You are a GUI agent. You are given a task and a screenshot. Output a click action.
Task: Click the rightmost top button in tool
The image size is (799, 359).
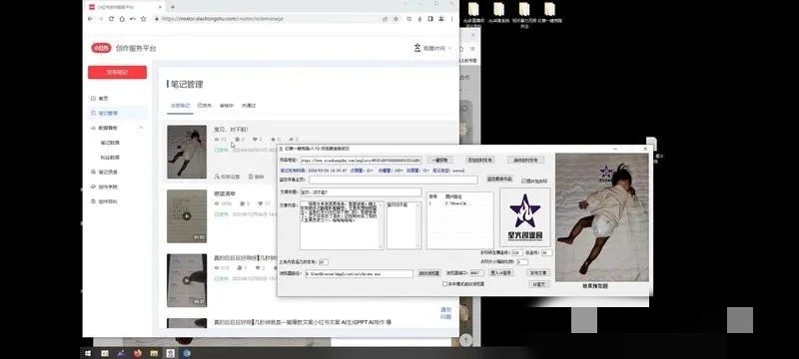525,160
